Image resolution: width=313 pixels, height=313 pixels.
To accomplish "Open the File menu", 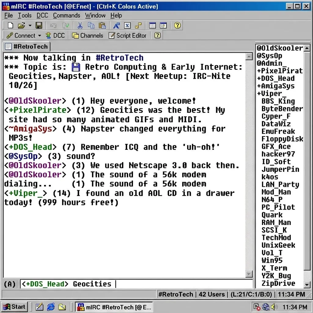I will coord(9,15).
